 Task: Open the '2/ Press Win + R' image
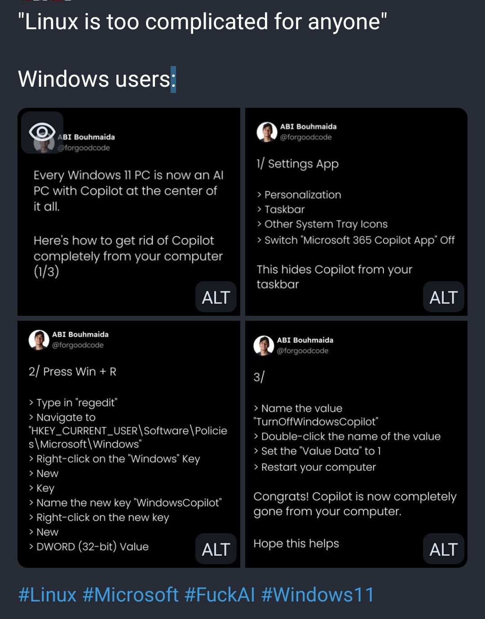tap(128, 449)
